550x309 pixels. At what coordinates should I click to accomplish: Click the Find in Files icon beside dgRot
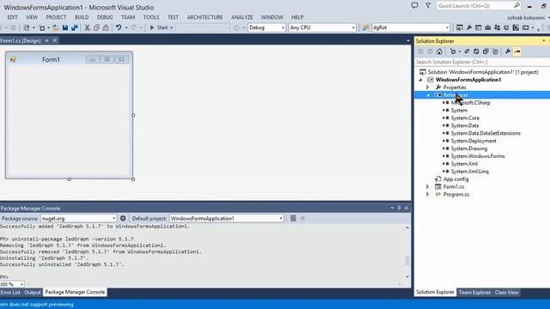(366, 27)
